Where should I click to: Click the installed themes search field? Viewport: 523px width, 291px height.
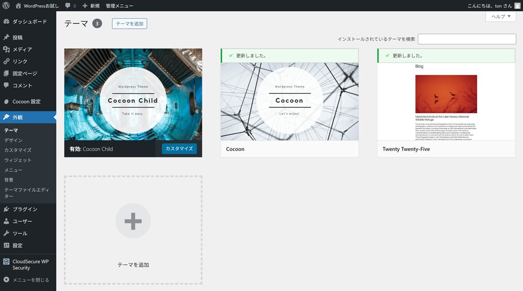467,39
